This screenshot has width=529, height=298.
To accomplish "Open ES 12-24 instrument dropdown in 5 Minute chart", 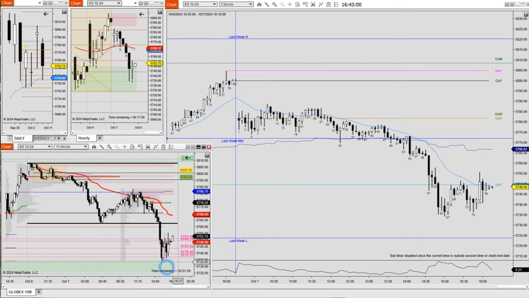I will [x=200, y=4].
